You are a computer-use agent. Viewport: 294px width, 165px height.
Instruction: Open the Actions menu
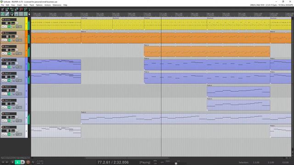pos(48,5)
